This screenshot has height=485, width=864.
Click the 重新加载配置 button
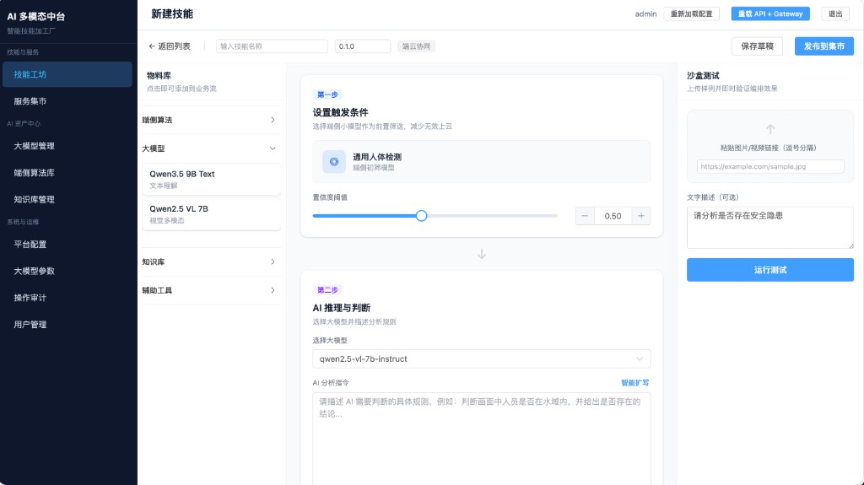[x=692, y=13]
